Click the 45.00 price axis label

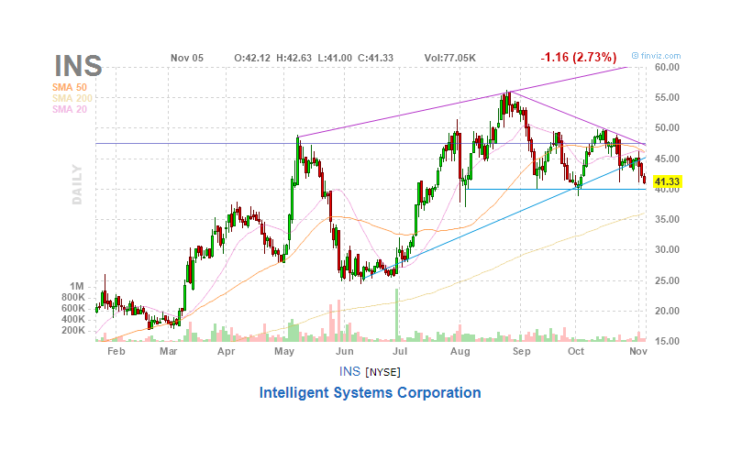tap(667, 159)
